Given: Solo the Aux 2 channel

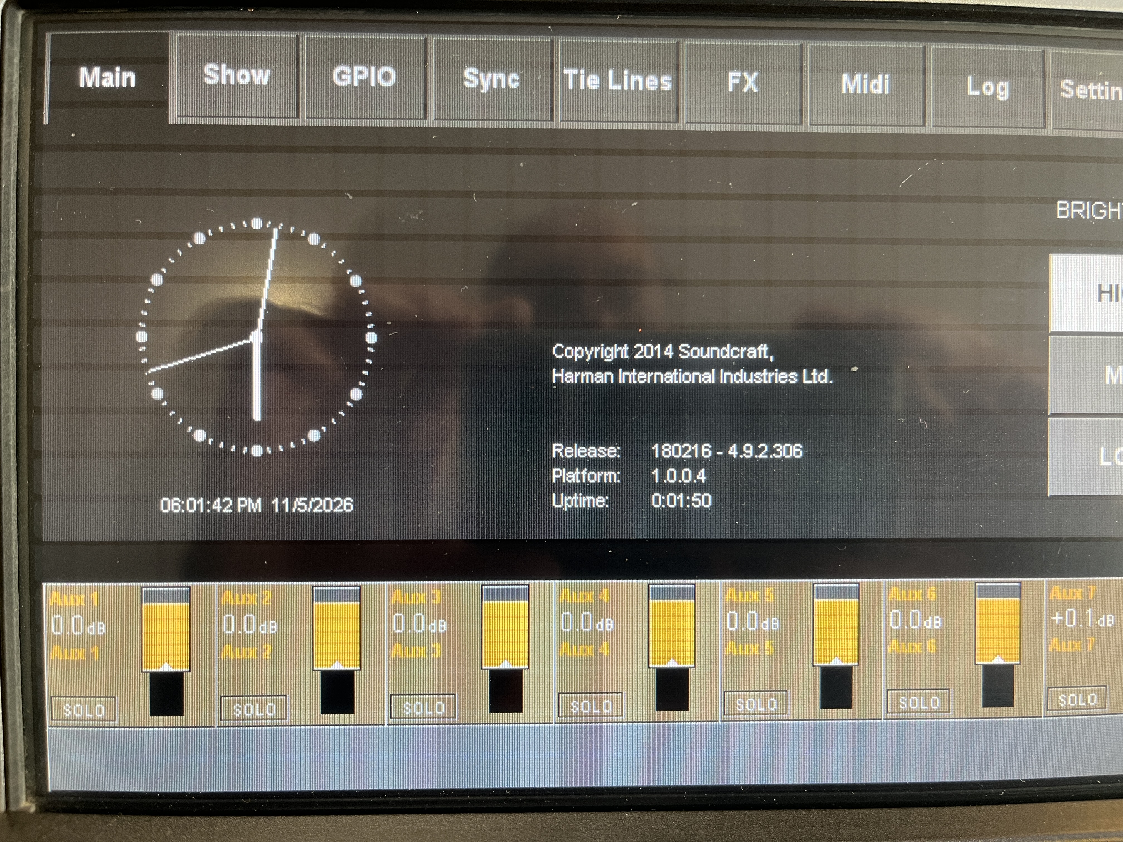Looking at the screenshot, I should coord(254,708).
